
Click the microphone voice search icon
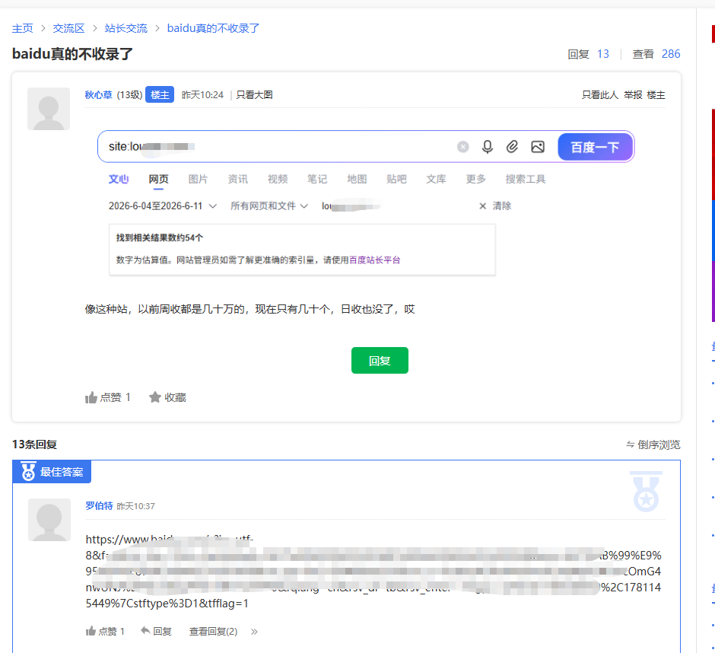tap(488, 147)
